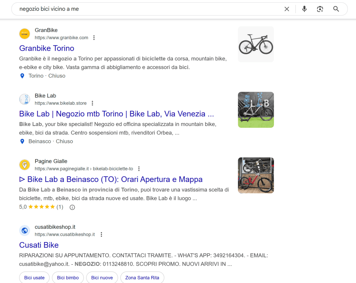Submit search with the magnifying glass icon

click(336, 9)
